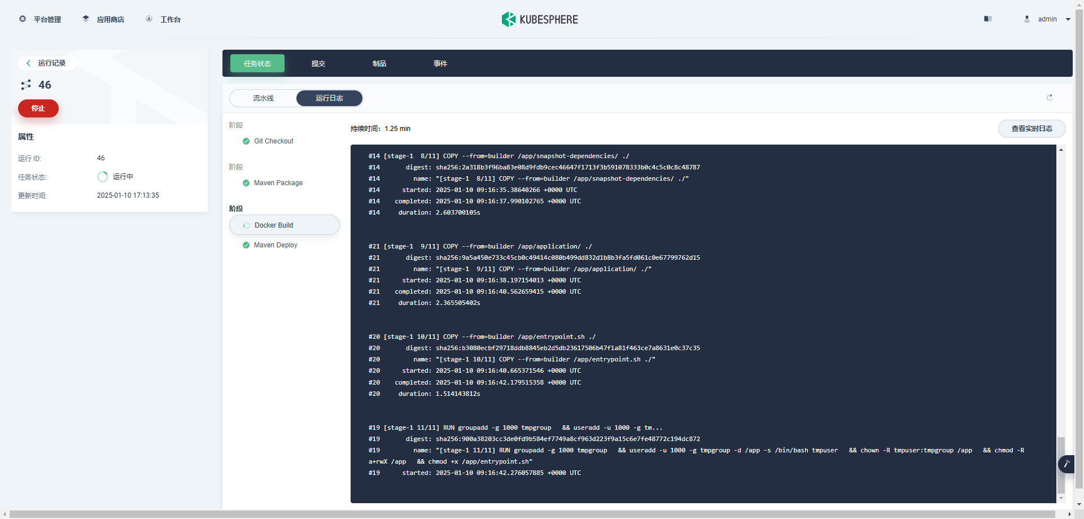Screen dimensions: 1084x519
Task: Switch to 任务状态 tab
Action: pos(257,63)
